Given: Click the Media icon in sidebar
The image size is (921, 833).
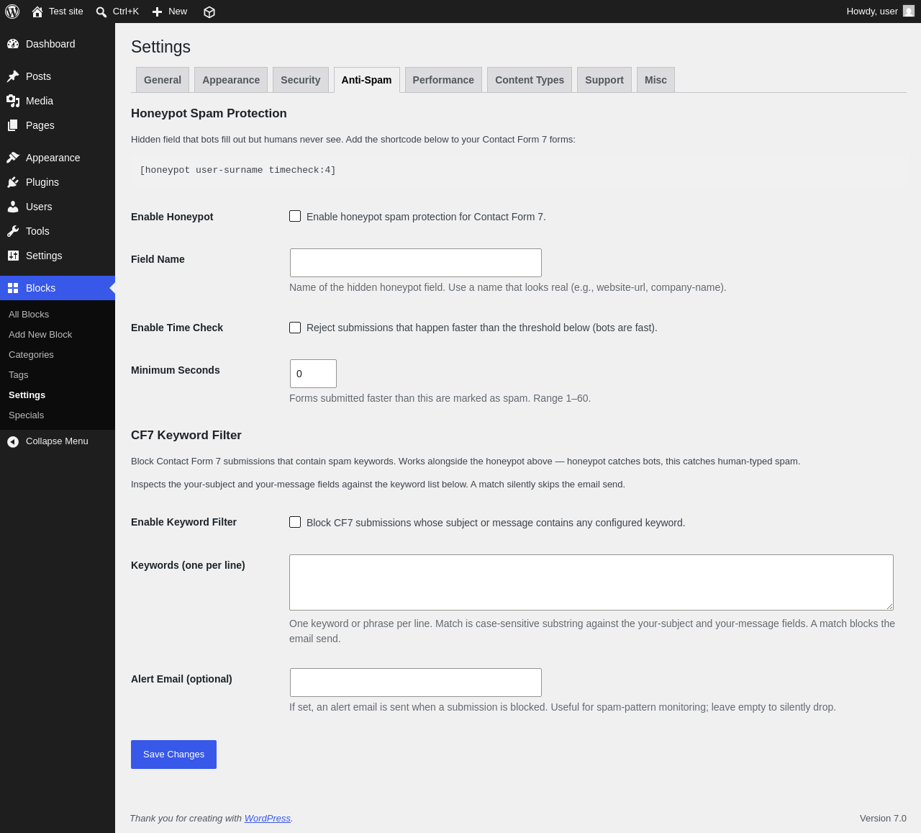Looking at the screenshot, I should (13, 101).
